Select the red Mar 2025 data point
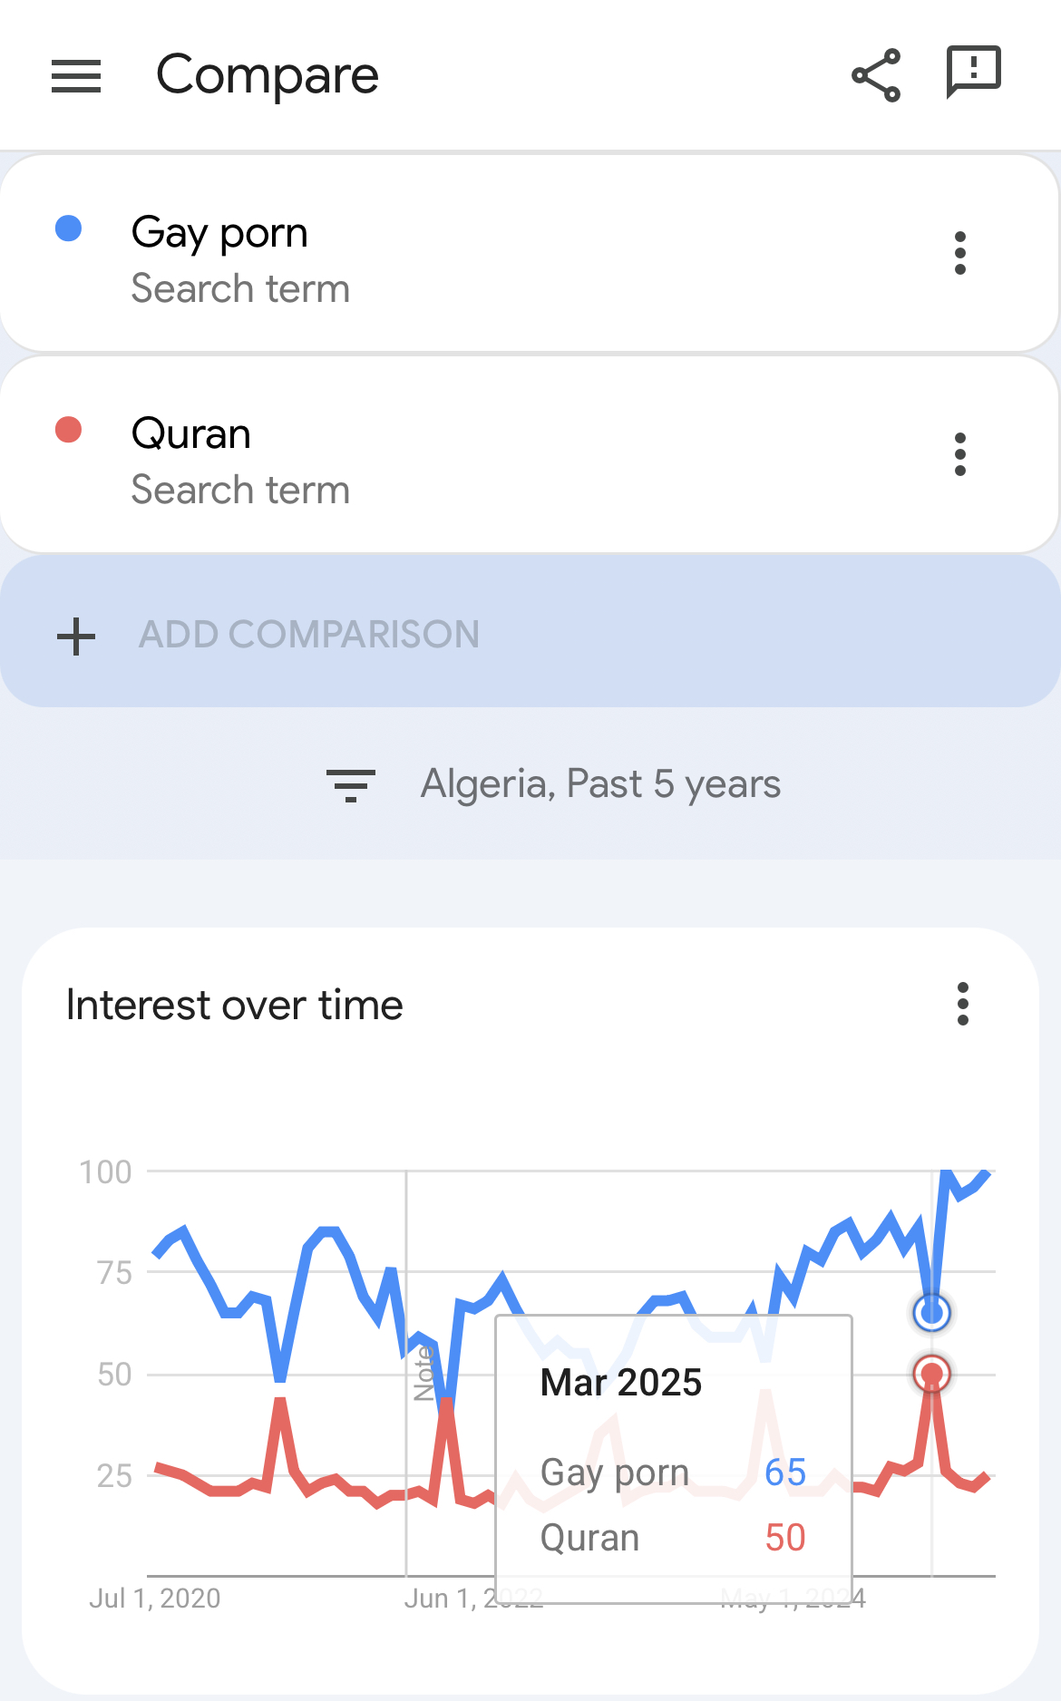Screen dimensions: 1061x1701 pyautogui.click(x=931, y=1374)
